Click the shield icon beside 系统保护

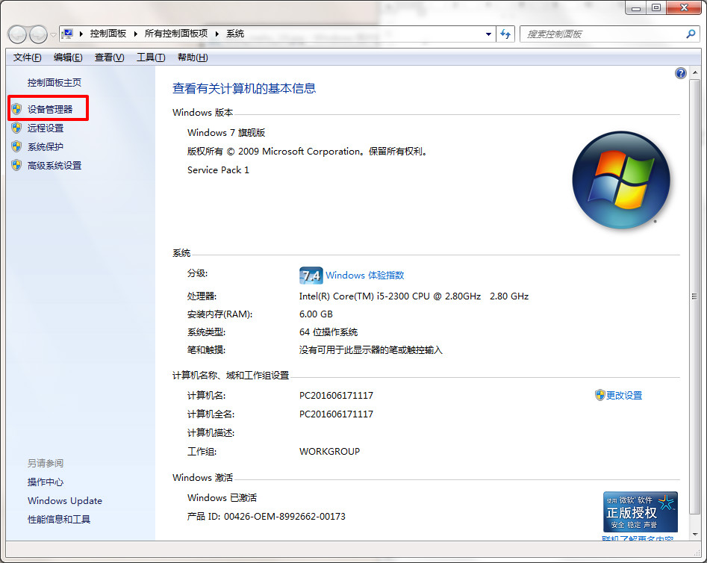(16, 146)
